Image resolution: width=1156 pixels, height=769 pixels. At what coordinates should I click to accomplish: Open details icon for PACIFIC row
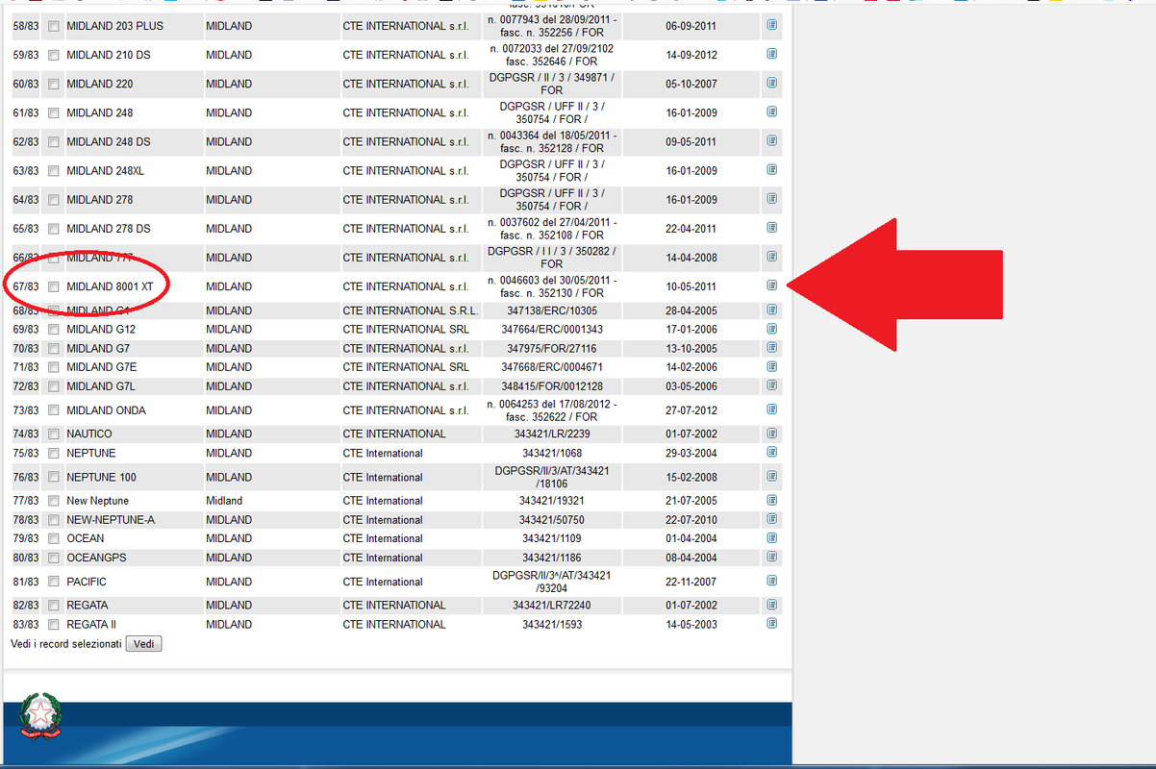pos(771,581)
